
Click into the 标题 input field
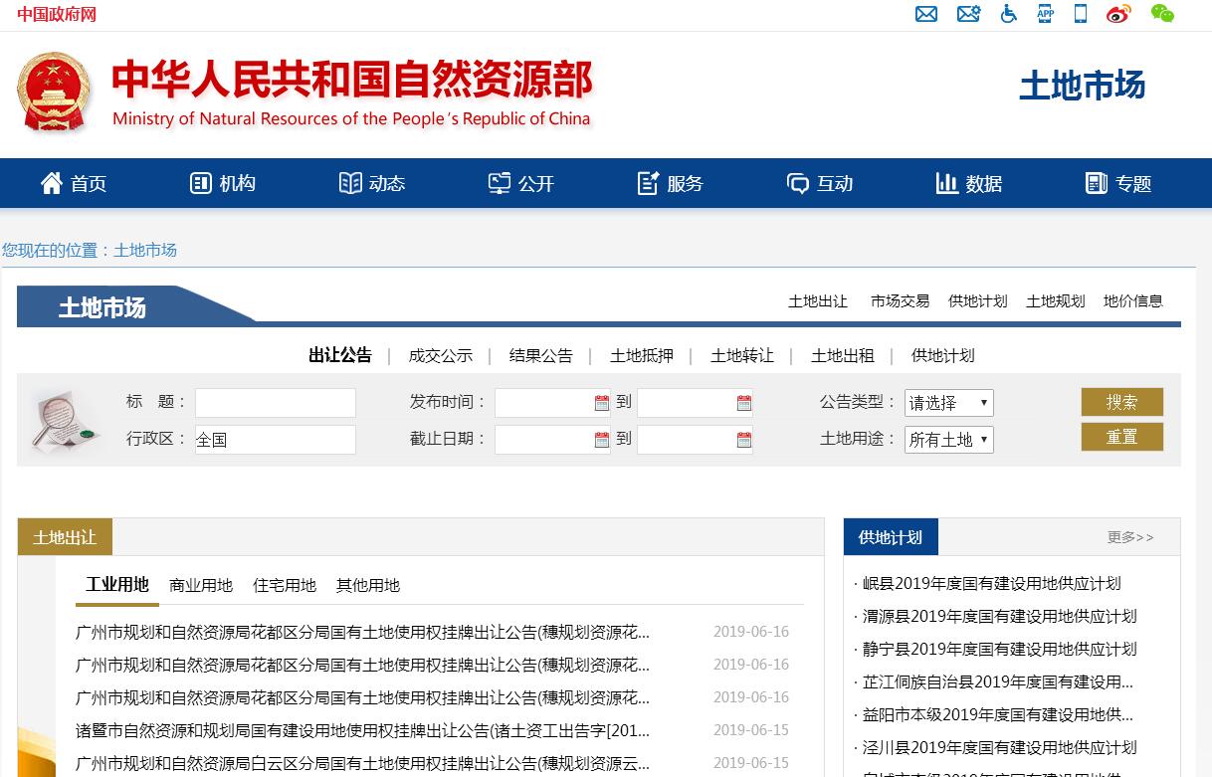[276, 403]
